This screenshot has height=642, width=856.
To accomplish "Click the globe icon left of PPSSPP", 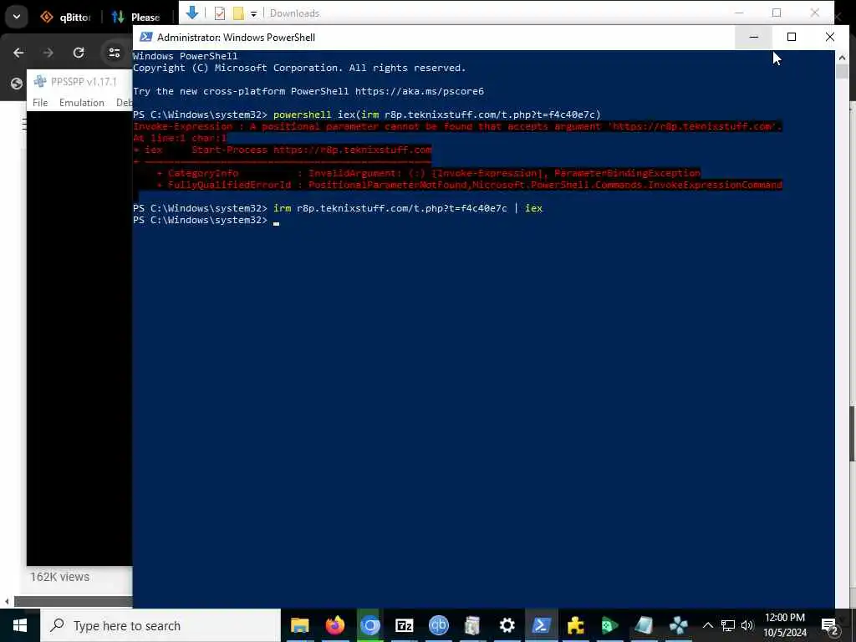I will tap(17, 84).
